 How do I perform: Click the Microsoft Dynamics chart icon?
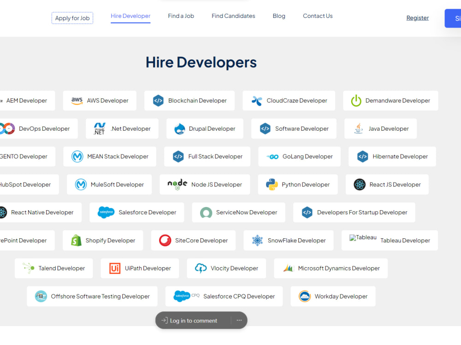(x=289, y=268)
